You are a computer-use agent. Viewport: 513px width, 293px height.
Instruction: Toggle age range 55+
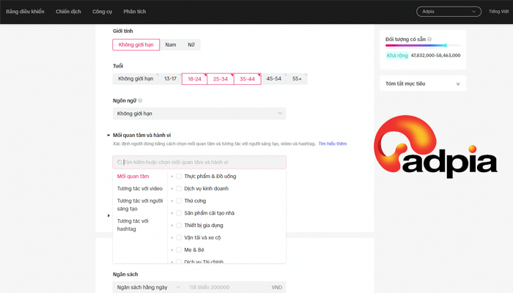(297, 79)
